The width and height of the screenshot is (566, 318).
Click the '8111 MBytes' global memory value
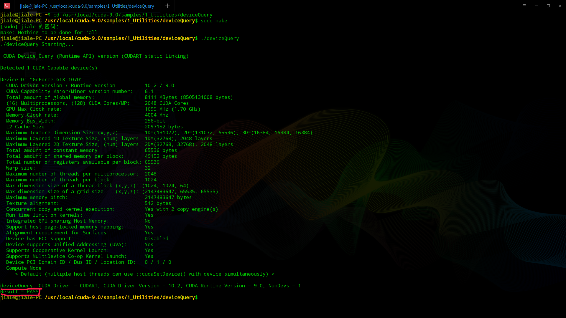click(161, 97)
